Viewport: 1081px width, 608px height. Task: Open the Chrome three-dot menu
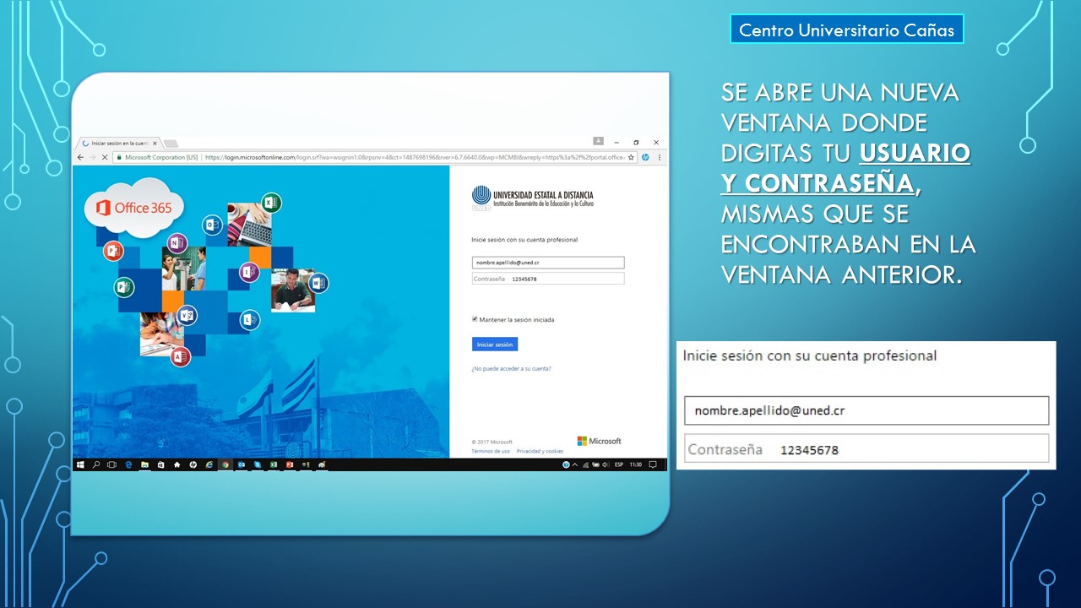click(x=659, y=157)
